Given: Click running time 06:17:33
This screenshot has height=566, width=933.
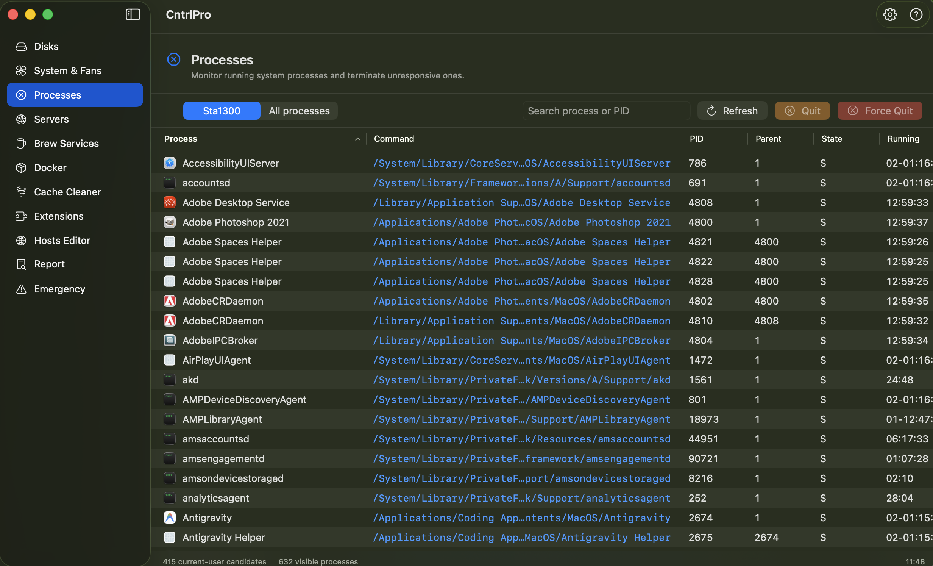Looking at the screenshot, I should 907,439.
